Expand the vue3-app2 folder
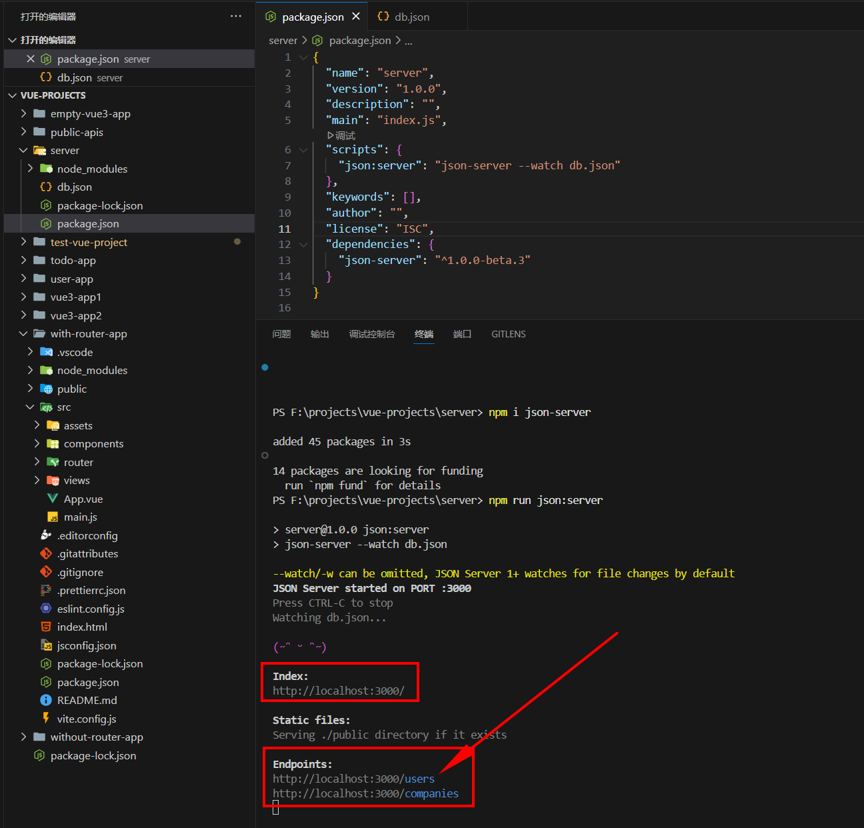 pos(24,315)
